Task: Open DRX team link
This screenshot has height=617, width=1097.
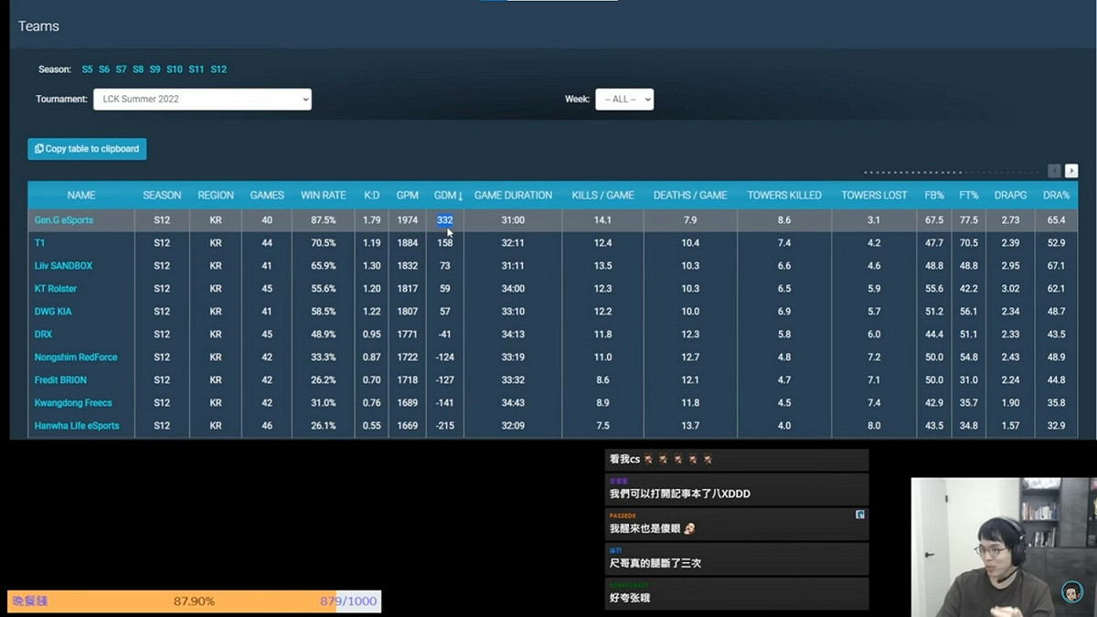Action: click(x=43, y=335)
